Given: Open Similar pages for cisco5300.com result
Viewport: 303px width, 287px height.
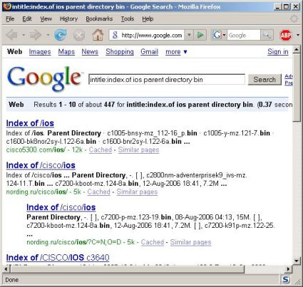Looking at the screenshot, I should coord(138,150).
